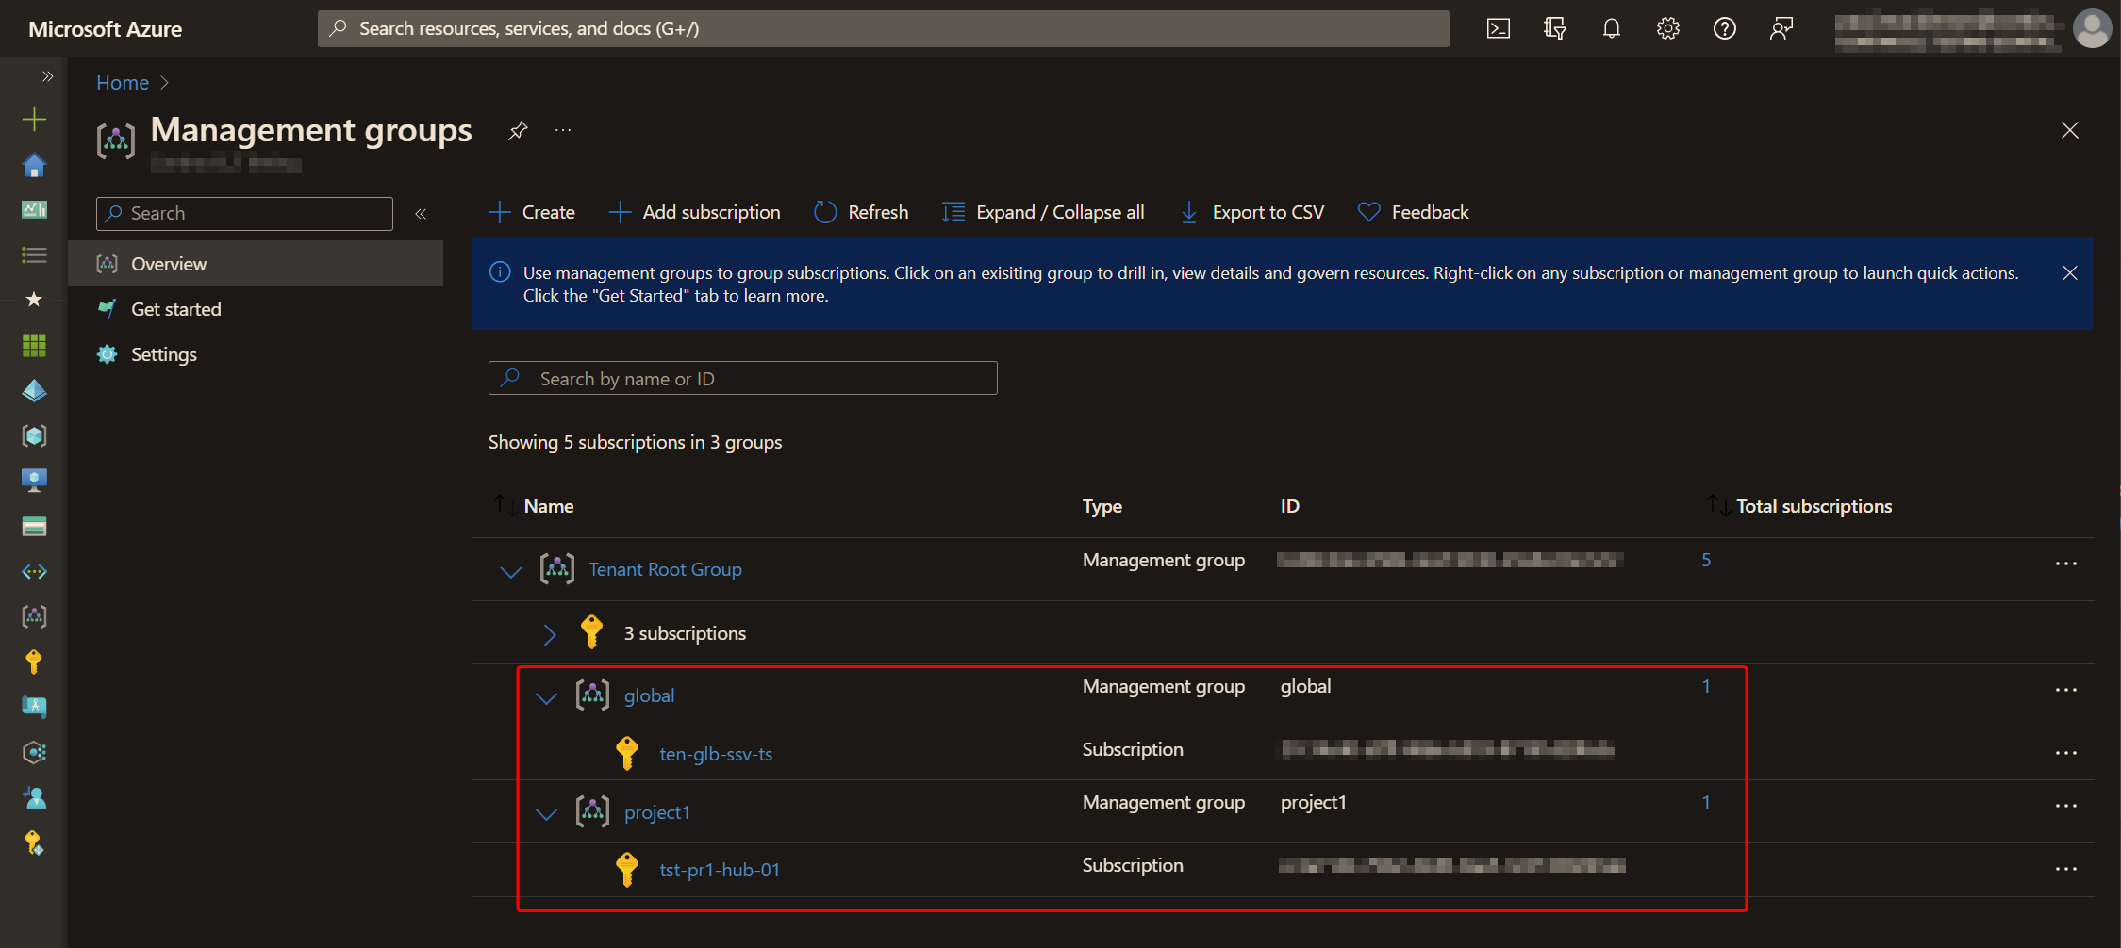Screen dimensions: 2121x948
Task: Open row options for ten-glb-ssv-ts
Action: 2065,753
